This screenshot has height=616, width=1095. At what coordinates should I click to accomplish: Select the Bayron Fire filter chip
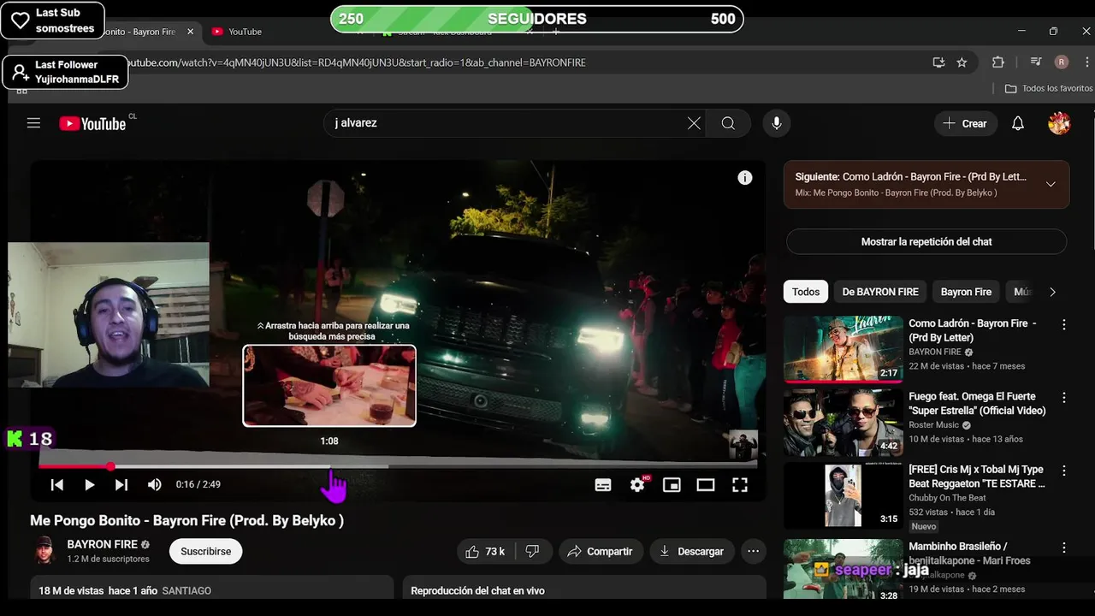pos(966,292)
